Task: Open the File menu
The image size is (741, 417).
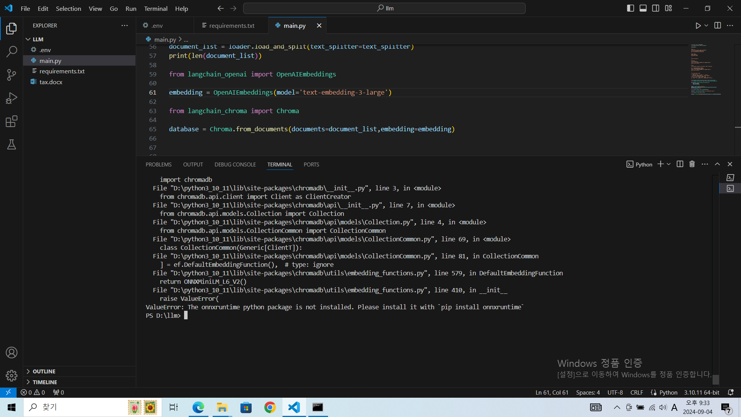Action: click(x=25, y=8)
